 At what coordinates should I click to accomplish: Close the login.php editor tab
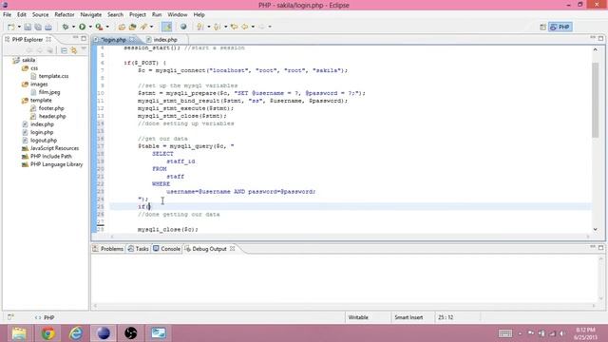(x=132, y=39)
